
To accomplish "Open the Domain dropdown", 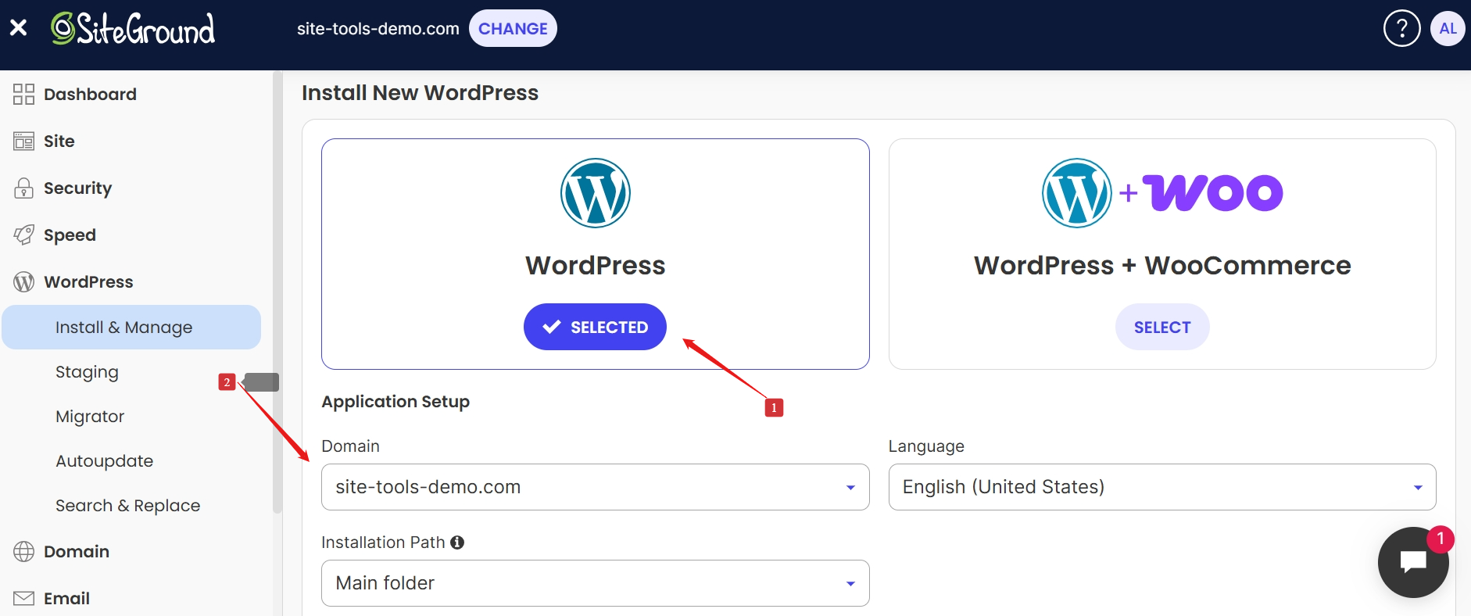I will pyautogui.click(x=596, y=487).
